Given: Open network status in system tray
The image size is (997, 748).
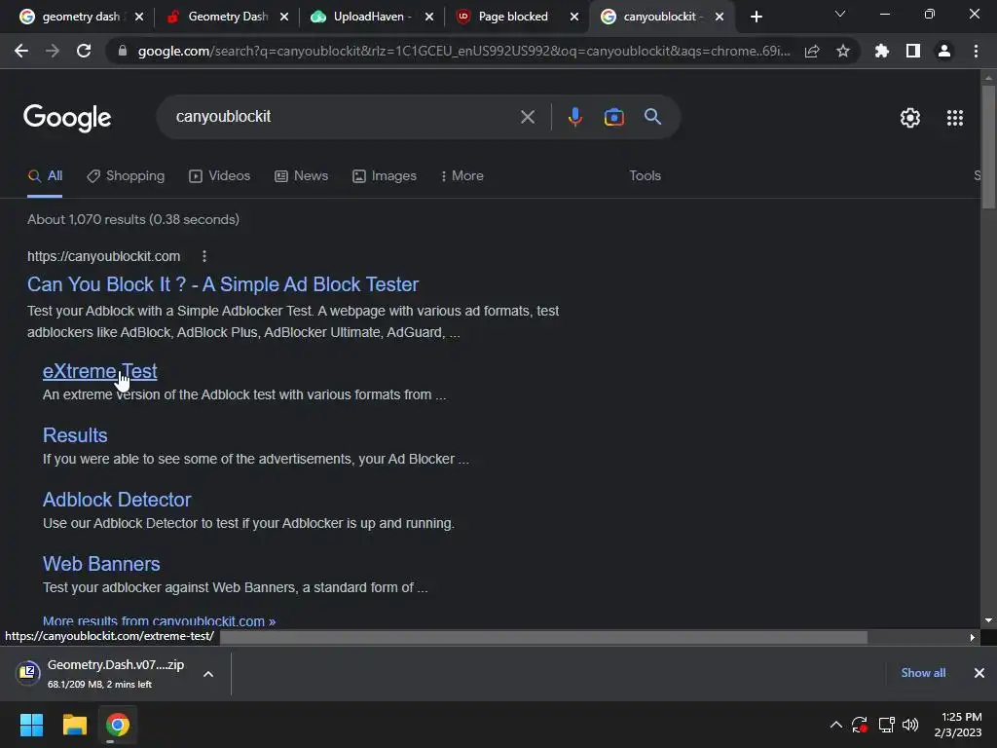Looking at the screenshot, I should (886, 725).
